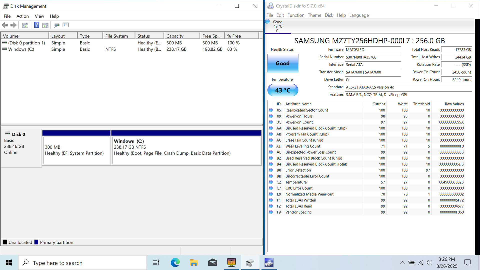Select the Total LBAs Written row
The height and width of the screenshot is (270, 480).
[366, 200]
